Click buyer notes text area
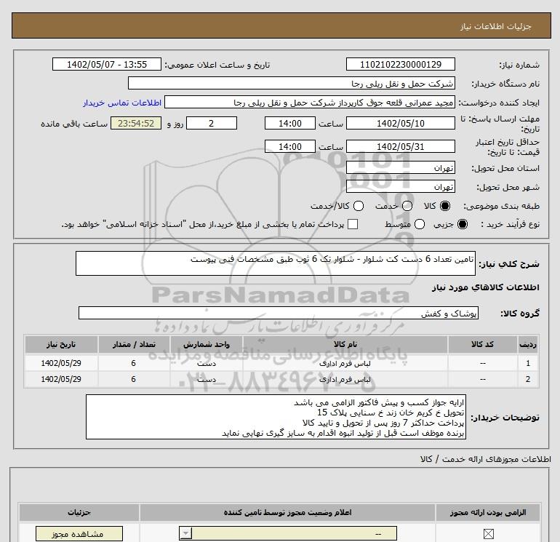 click(276, 417)
